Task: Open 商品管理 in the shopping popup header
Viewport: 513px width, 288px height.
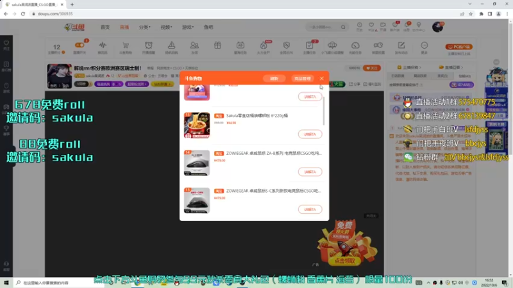Action: pos(302,79)
